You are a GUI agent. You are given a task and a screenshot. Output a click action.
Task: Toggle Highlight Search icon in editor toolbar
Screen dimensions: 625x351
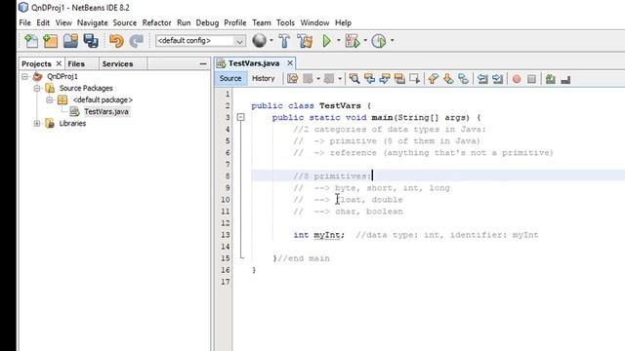(399, 79)
